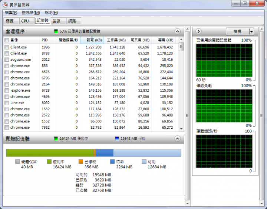
Task: Tick the avguard.exe process checkbox
Action: coord(7,60)
